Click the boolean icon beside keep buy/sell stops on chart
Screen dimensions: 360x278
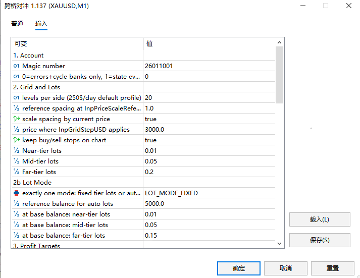coord(16,140)
